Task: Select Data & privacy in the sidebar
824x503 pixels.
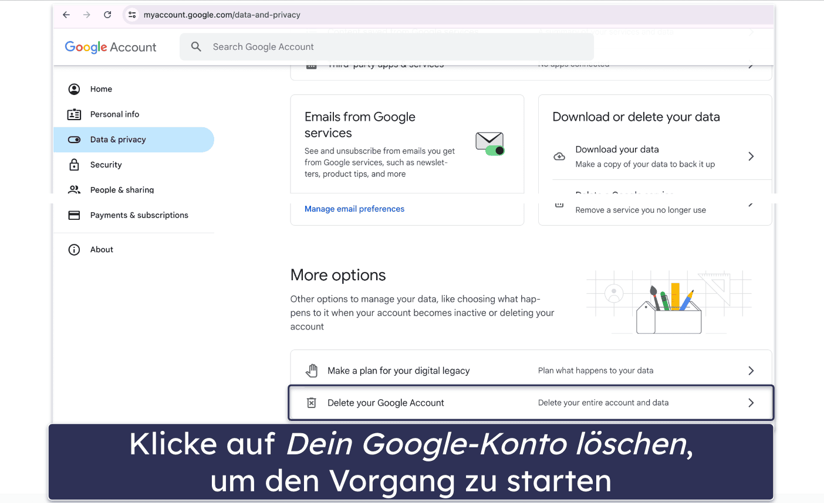Action: pos(134,140)
